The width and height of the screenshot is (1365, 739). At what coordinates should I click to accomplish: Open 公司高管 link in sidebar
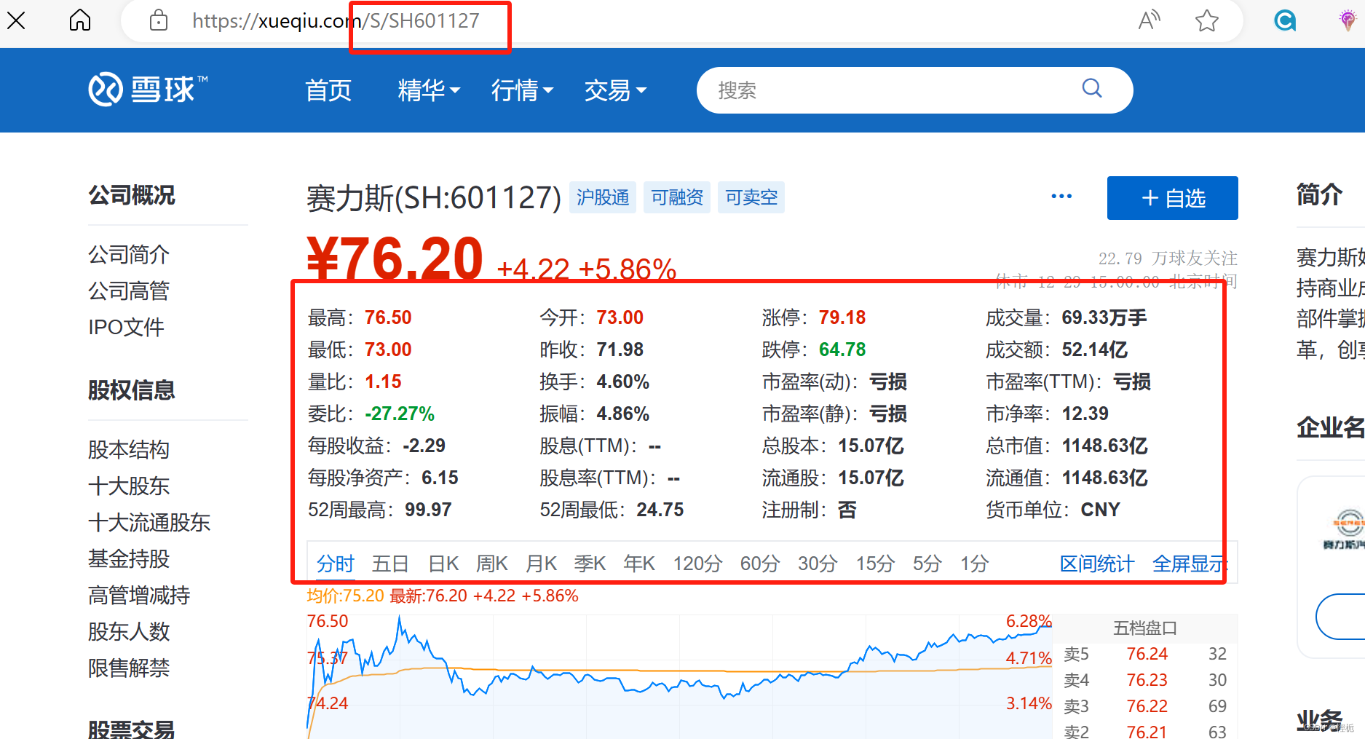pos(129,291)
